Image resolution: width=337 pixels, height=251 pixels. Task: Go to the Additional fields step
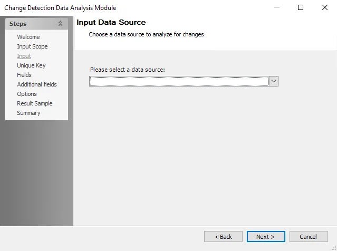click(x=37, y=84)
